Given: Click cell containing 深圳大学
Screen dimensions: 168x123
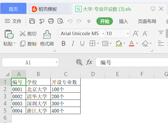Looking at the screenshot, I should point(38,103).
